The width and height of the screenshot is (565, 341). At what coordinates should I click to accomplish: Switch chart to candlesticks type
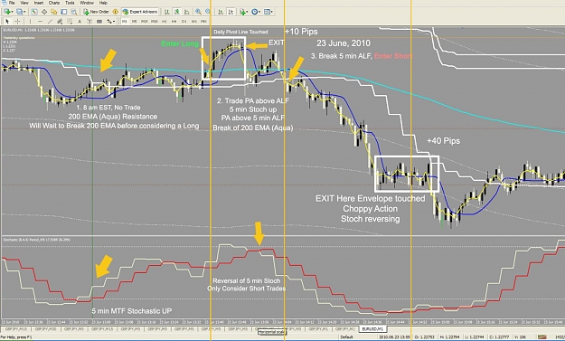coord(177,12)
